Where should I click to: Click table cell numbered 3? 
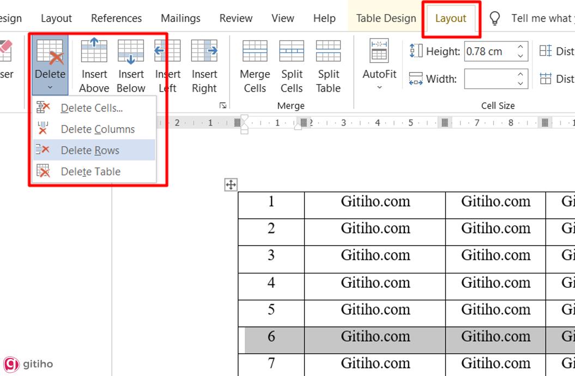coord(271,259)
